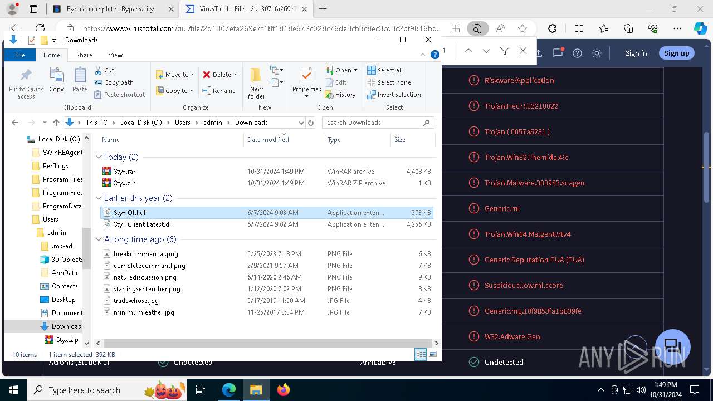The image size is (713, 401).
Task: Open Edge Settings and more menu
Action: click(x=677, y=28)
